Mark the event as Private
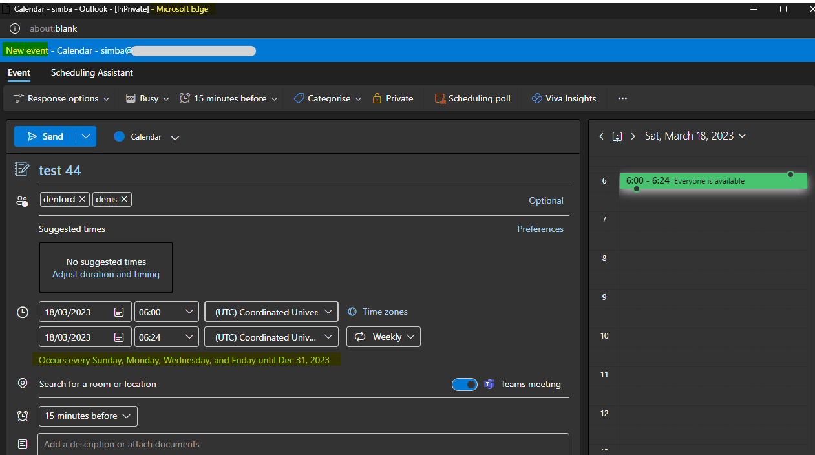Screen dimensions: 815x455 [x=393, y=98]
